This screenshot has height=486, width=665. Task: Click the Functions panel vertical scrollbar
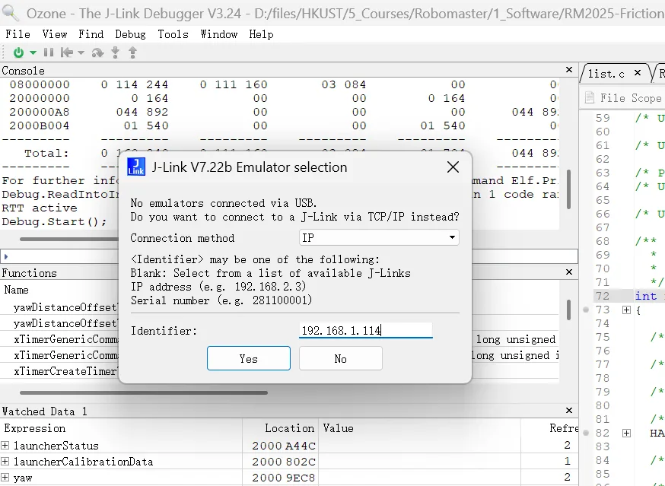(568, 310)
